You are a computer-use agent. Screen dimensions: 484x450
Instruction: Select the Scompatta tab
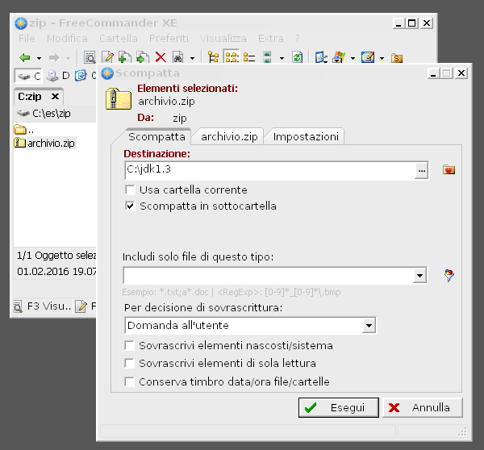pyautogui.click(x=156, y=137)
